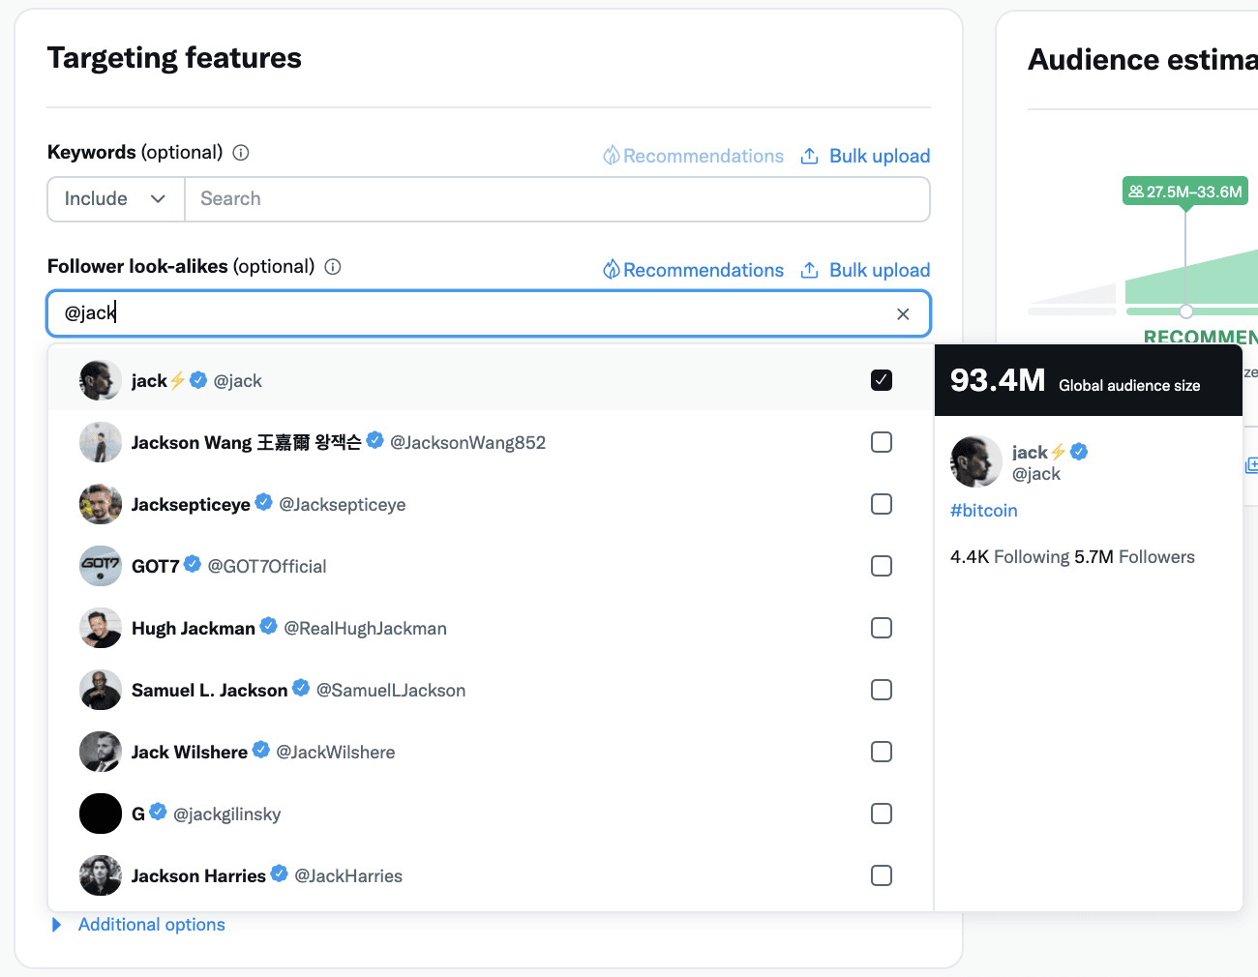Click jack's profile thumbnail in the results list
The height and width of the screenshot is (977, 1258).
[x=101, y=380]
